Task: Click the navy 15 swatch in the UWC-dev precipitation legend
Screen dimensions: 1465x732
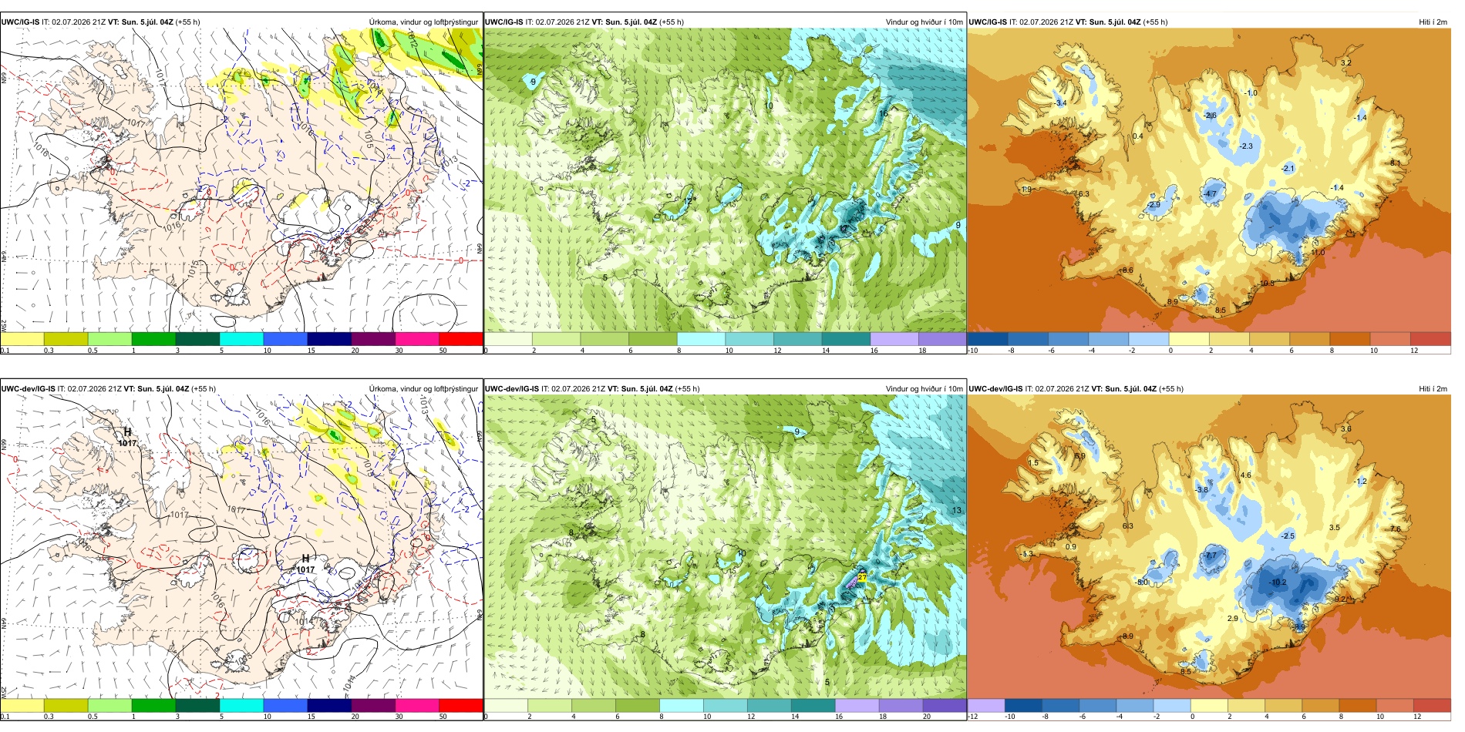Action: point(329,705)
